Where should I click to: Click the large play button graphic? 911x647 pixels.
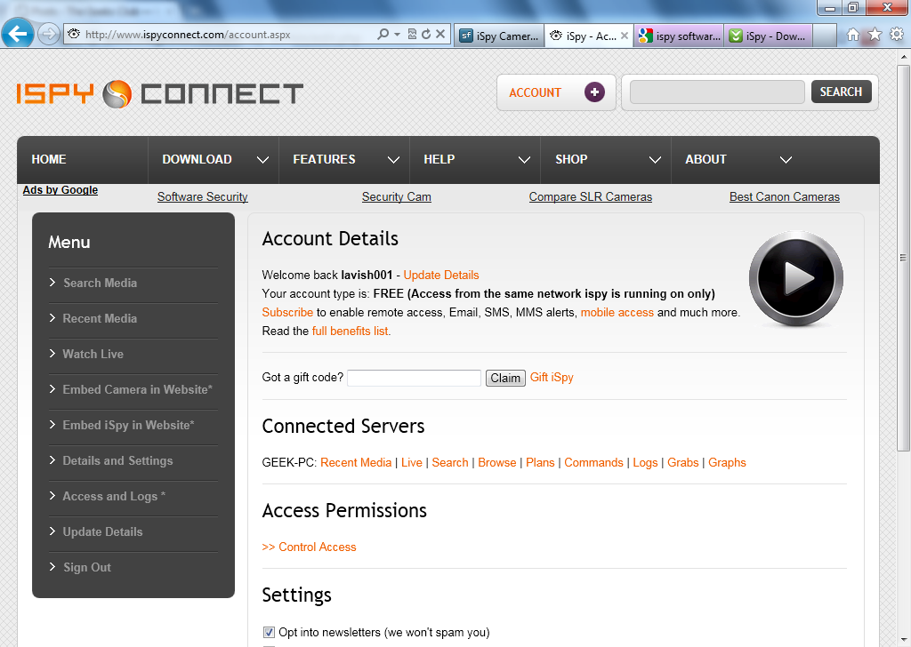[796, 278]
